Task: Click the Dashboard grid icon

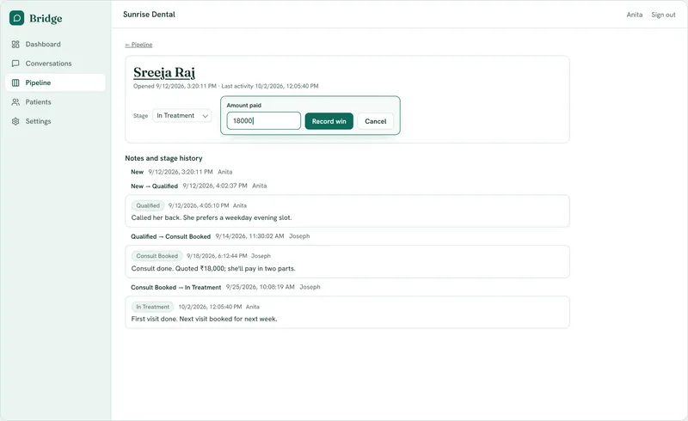Action: tap(15, 45)
